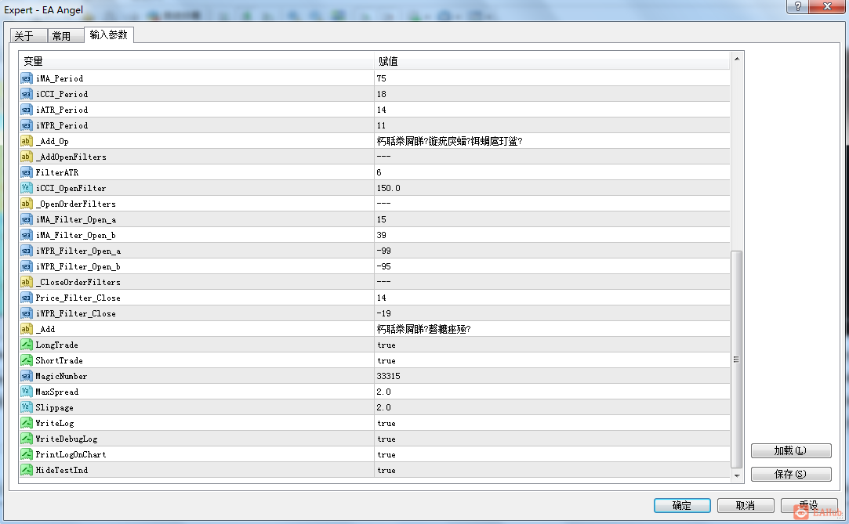Select the iWPR_Filter_Close value -19
The image size is (849, 524).
384,313
